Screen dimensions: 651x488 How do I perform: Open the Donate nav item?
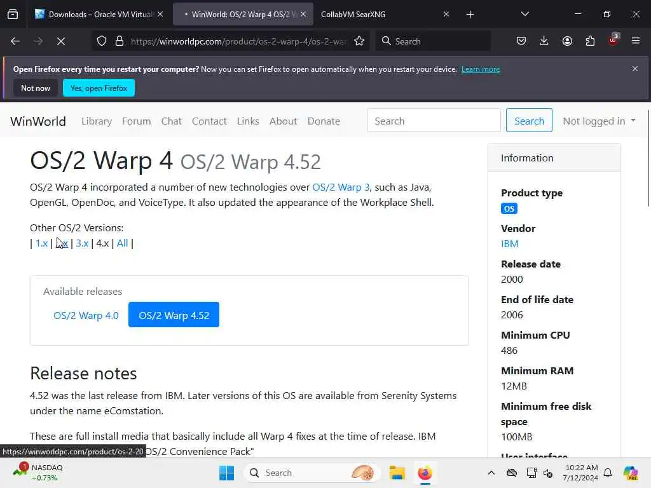(324, 121)
